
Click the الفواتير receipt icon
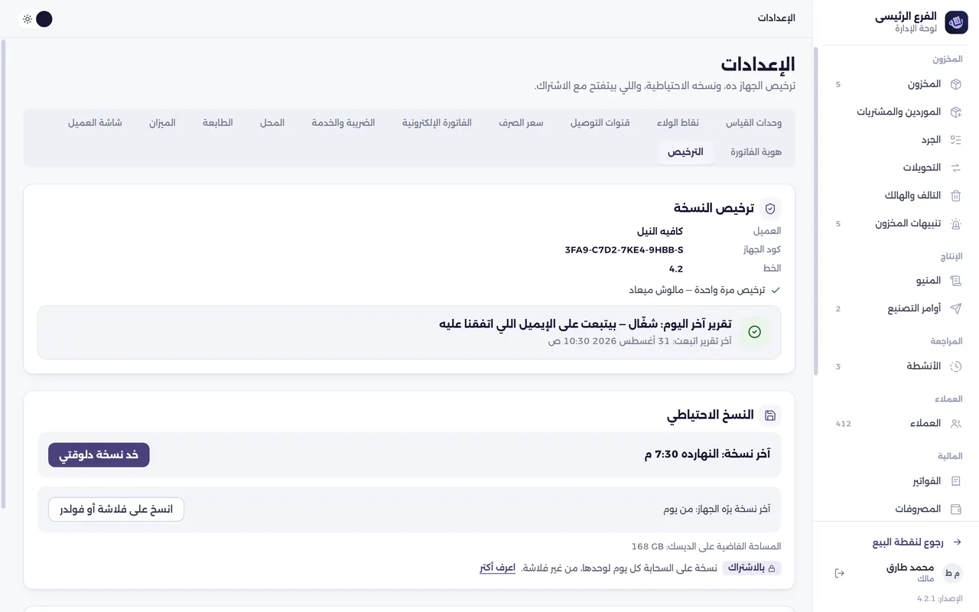[x=955, y=481]
